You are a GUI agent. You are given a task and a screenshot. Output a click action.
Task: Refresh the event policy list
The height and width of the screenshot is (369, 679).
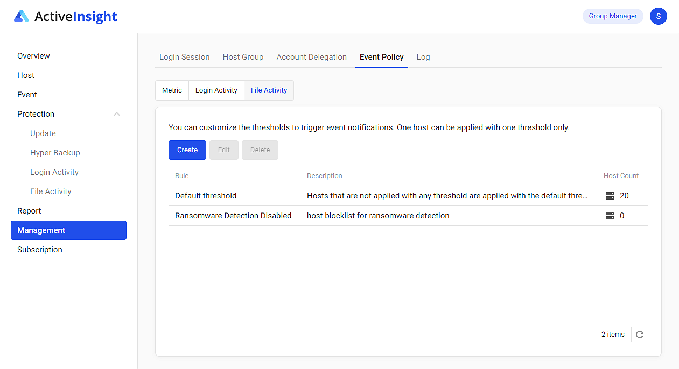640,334
